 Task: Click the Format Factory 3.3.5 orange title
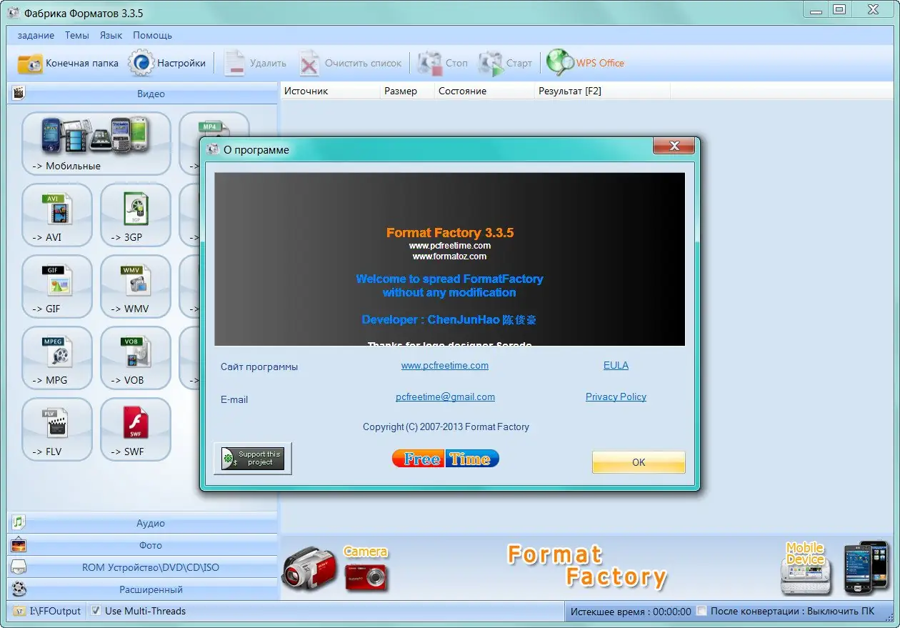coord(450,232)
